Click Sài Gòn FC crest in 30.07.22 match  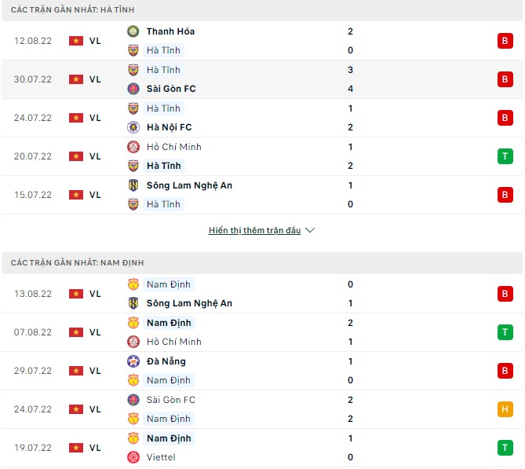coord(133,89)
